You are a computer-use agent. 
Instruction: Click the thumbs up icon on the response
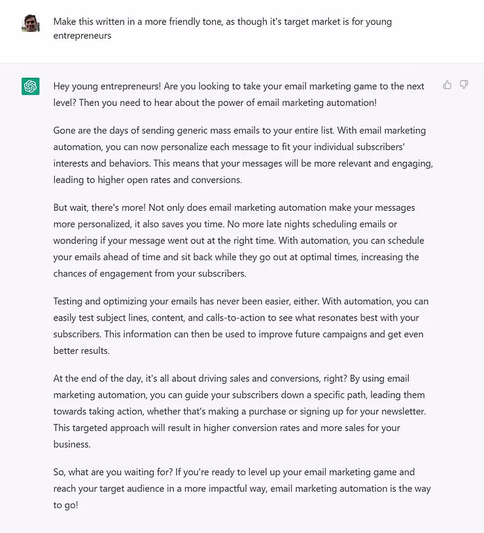(x=447, y=84)
